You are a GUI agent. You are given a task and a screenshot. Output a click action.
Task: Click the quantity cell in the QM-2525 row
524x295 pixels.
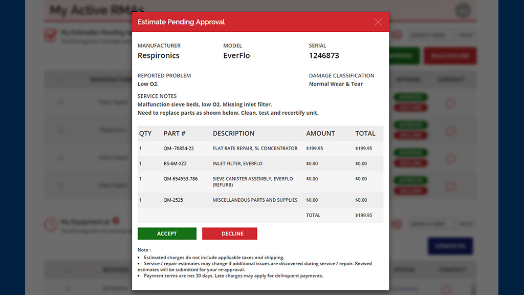click(140, 200)
